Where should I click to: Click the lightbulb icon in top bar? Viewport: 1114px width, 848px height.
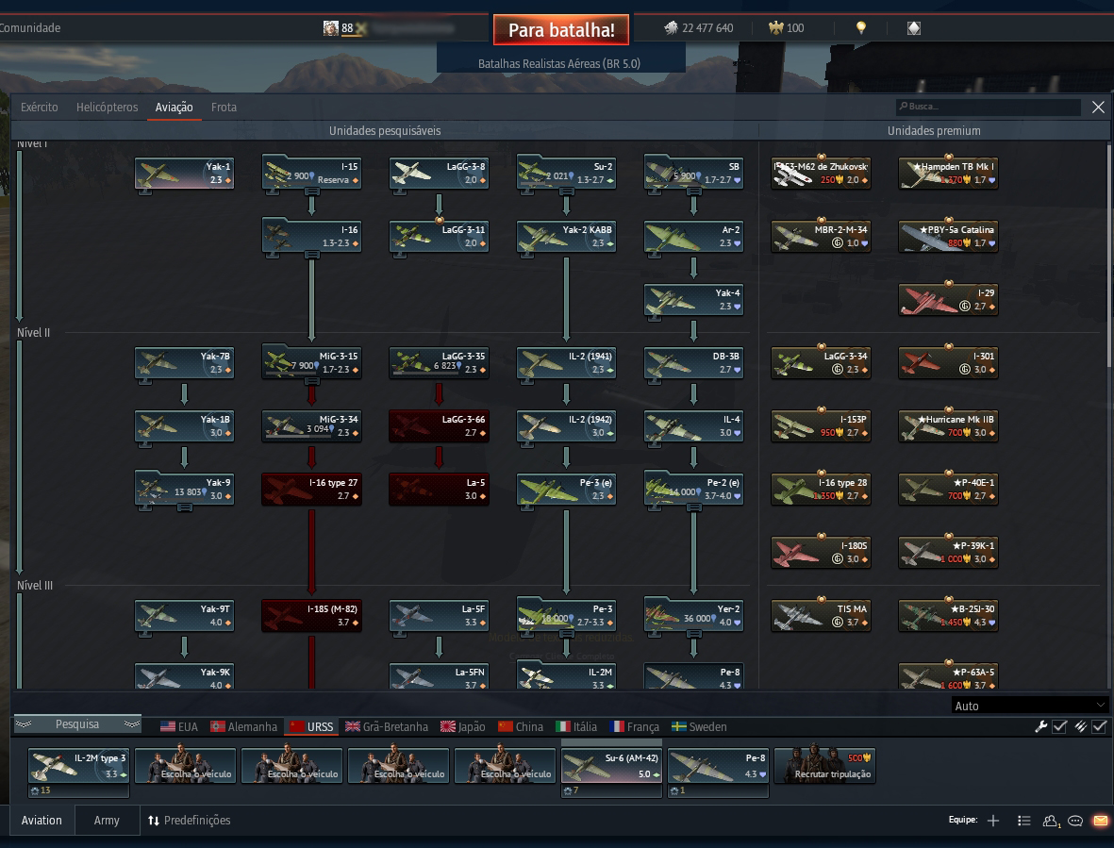tap(861, 27)
